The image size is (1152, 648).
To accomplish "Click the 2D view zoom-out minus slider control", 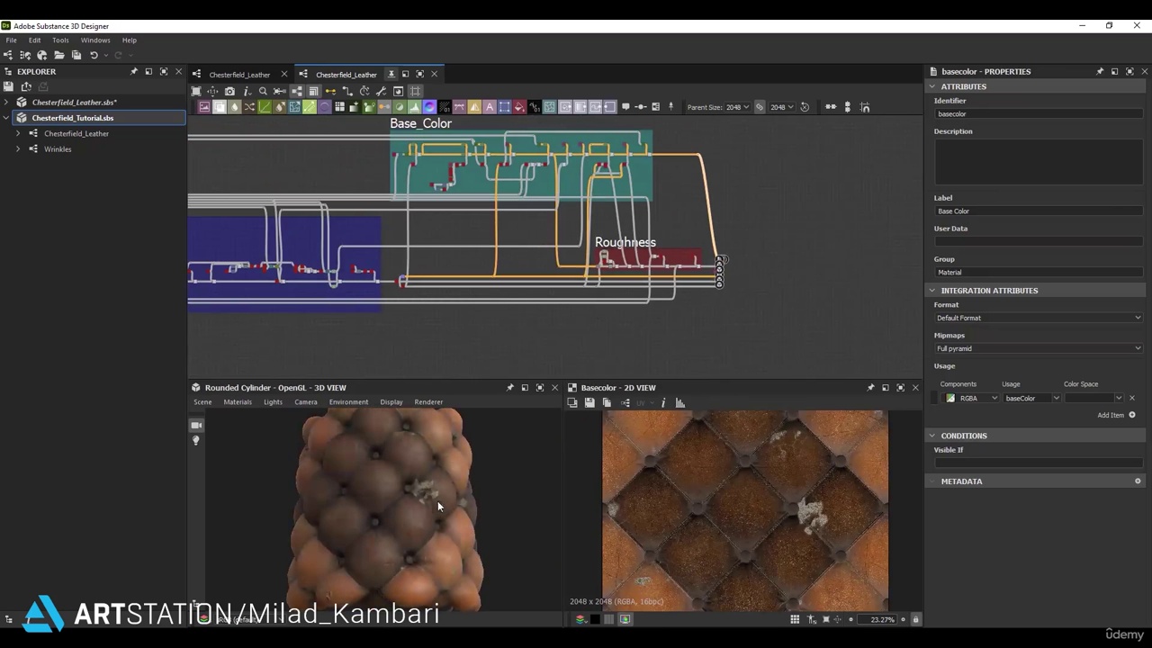I will (x=850, y=619).
